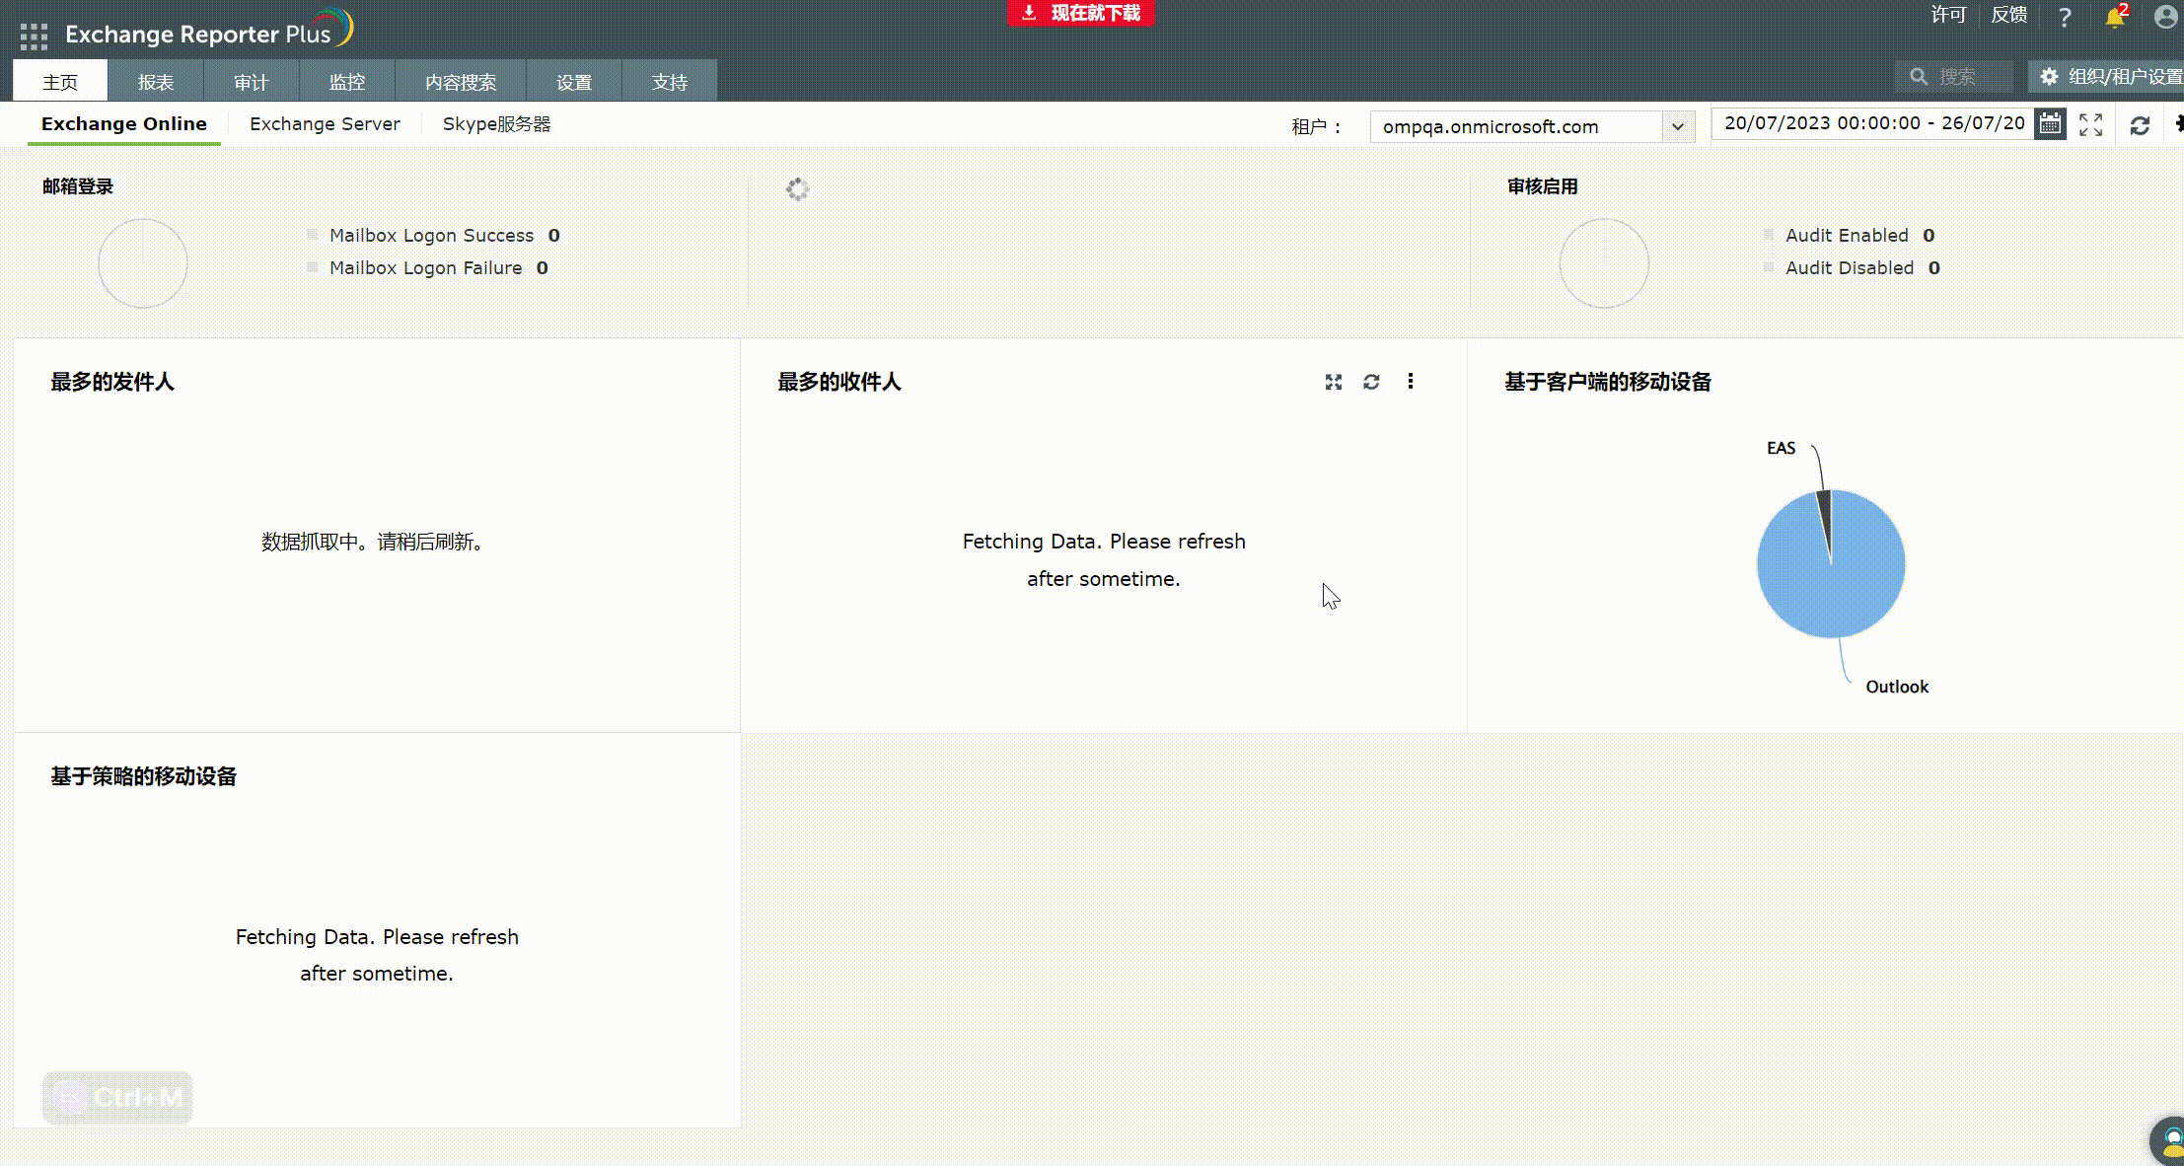The width and height of the screenshot is (2184, 1166).
Task: Switch to the Exchange Server sub-tab
Action: (x=325, y=124)
